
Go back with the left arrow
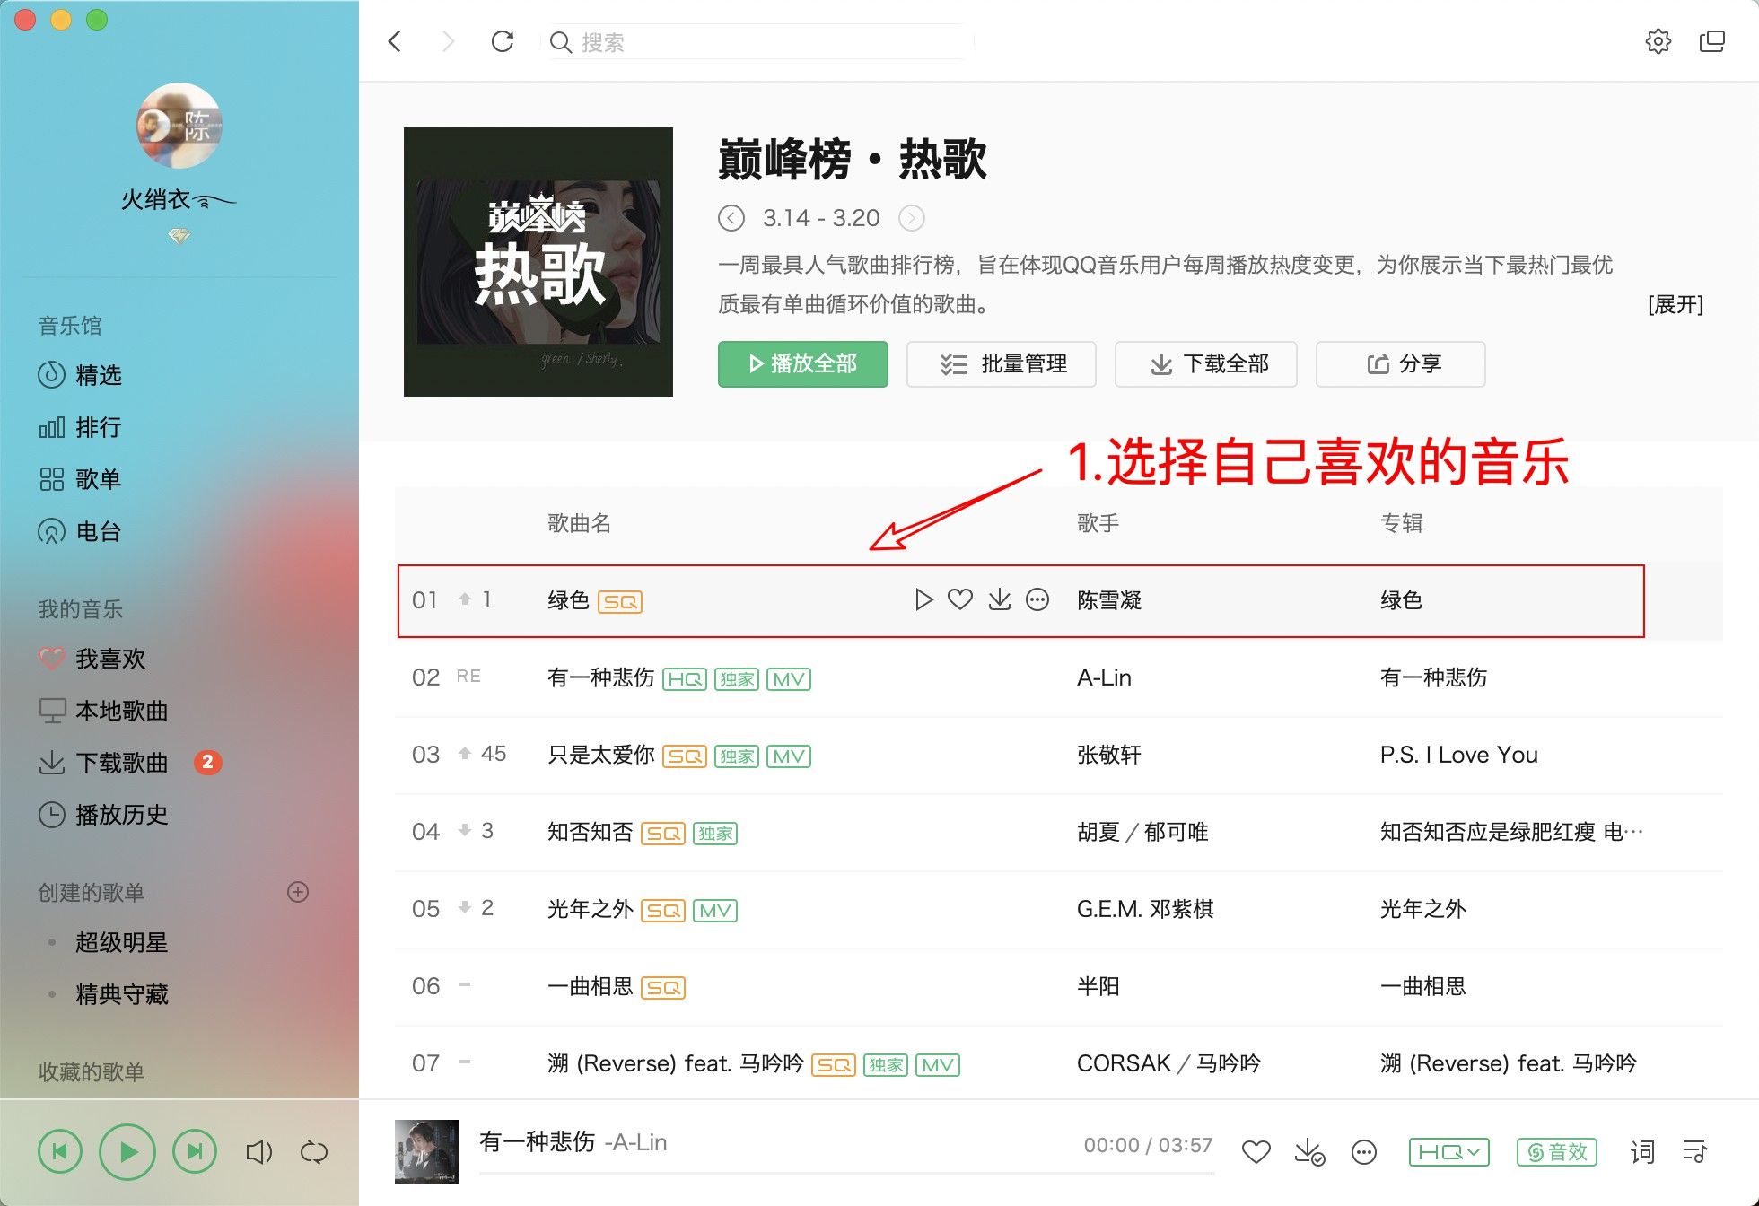(395, 41)
